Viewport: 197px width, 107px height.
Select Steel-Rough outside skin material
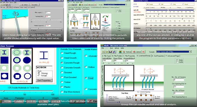point(69,53)
